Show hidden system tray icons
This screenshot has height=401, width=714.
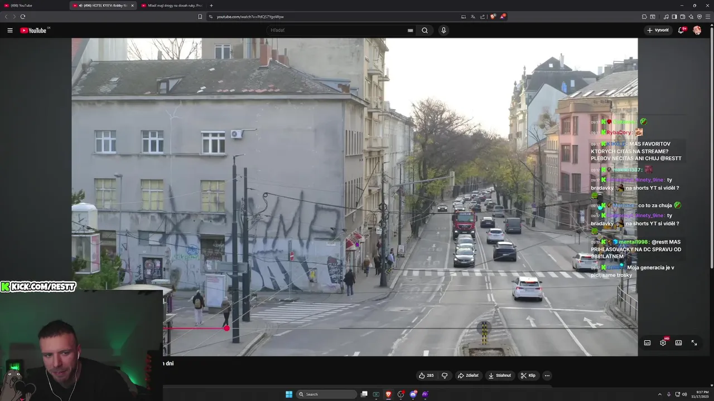[x=660, y=394]
